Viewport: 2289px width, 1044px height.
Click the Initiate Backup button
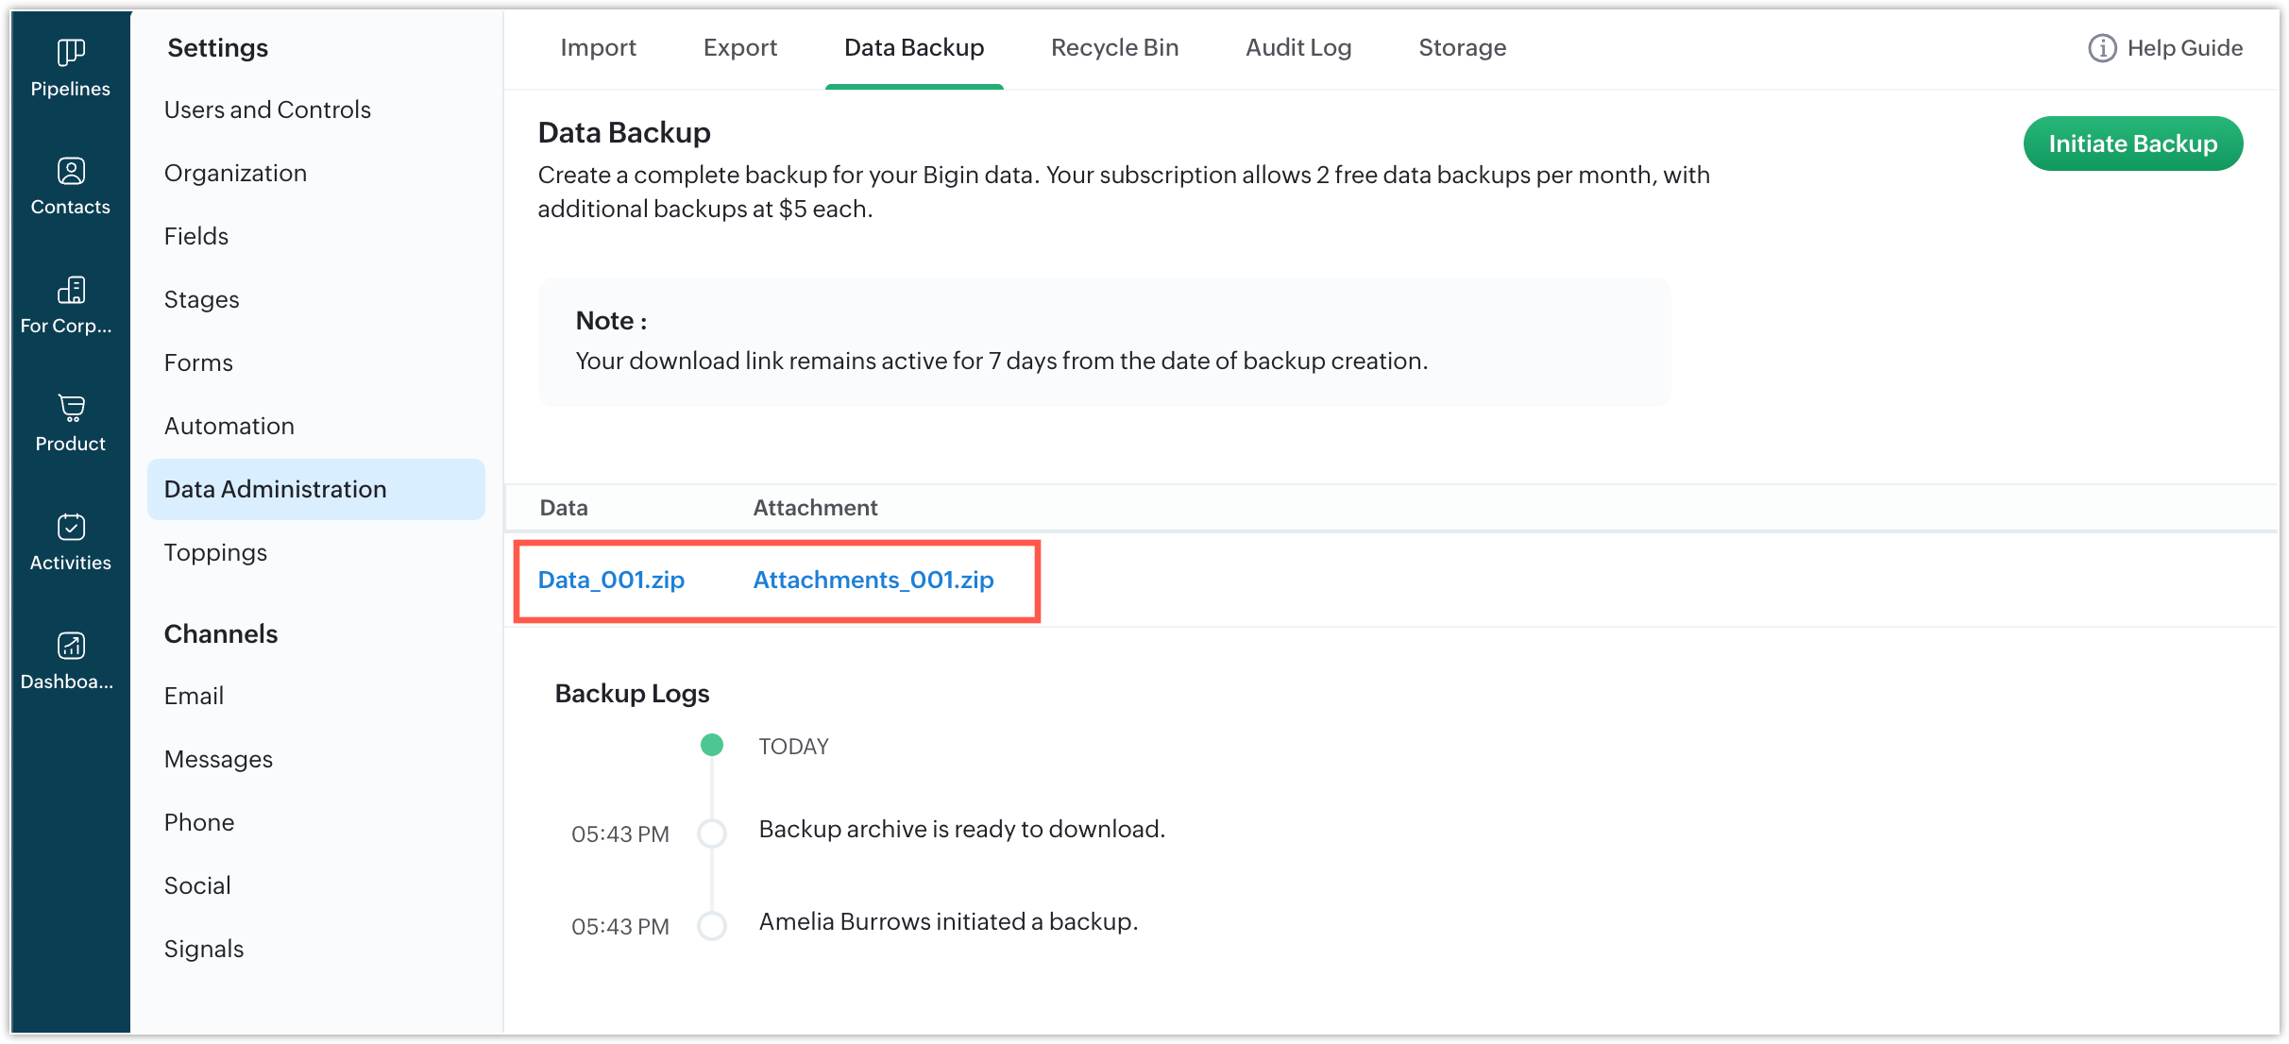pyautogui.click(x=2132, y=143)
